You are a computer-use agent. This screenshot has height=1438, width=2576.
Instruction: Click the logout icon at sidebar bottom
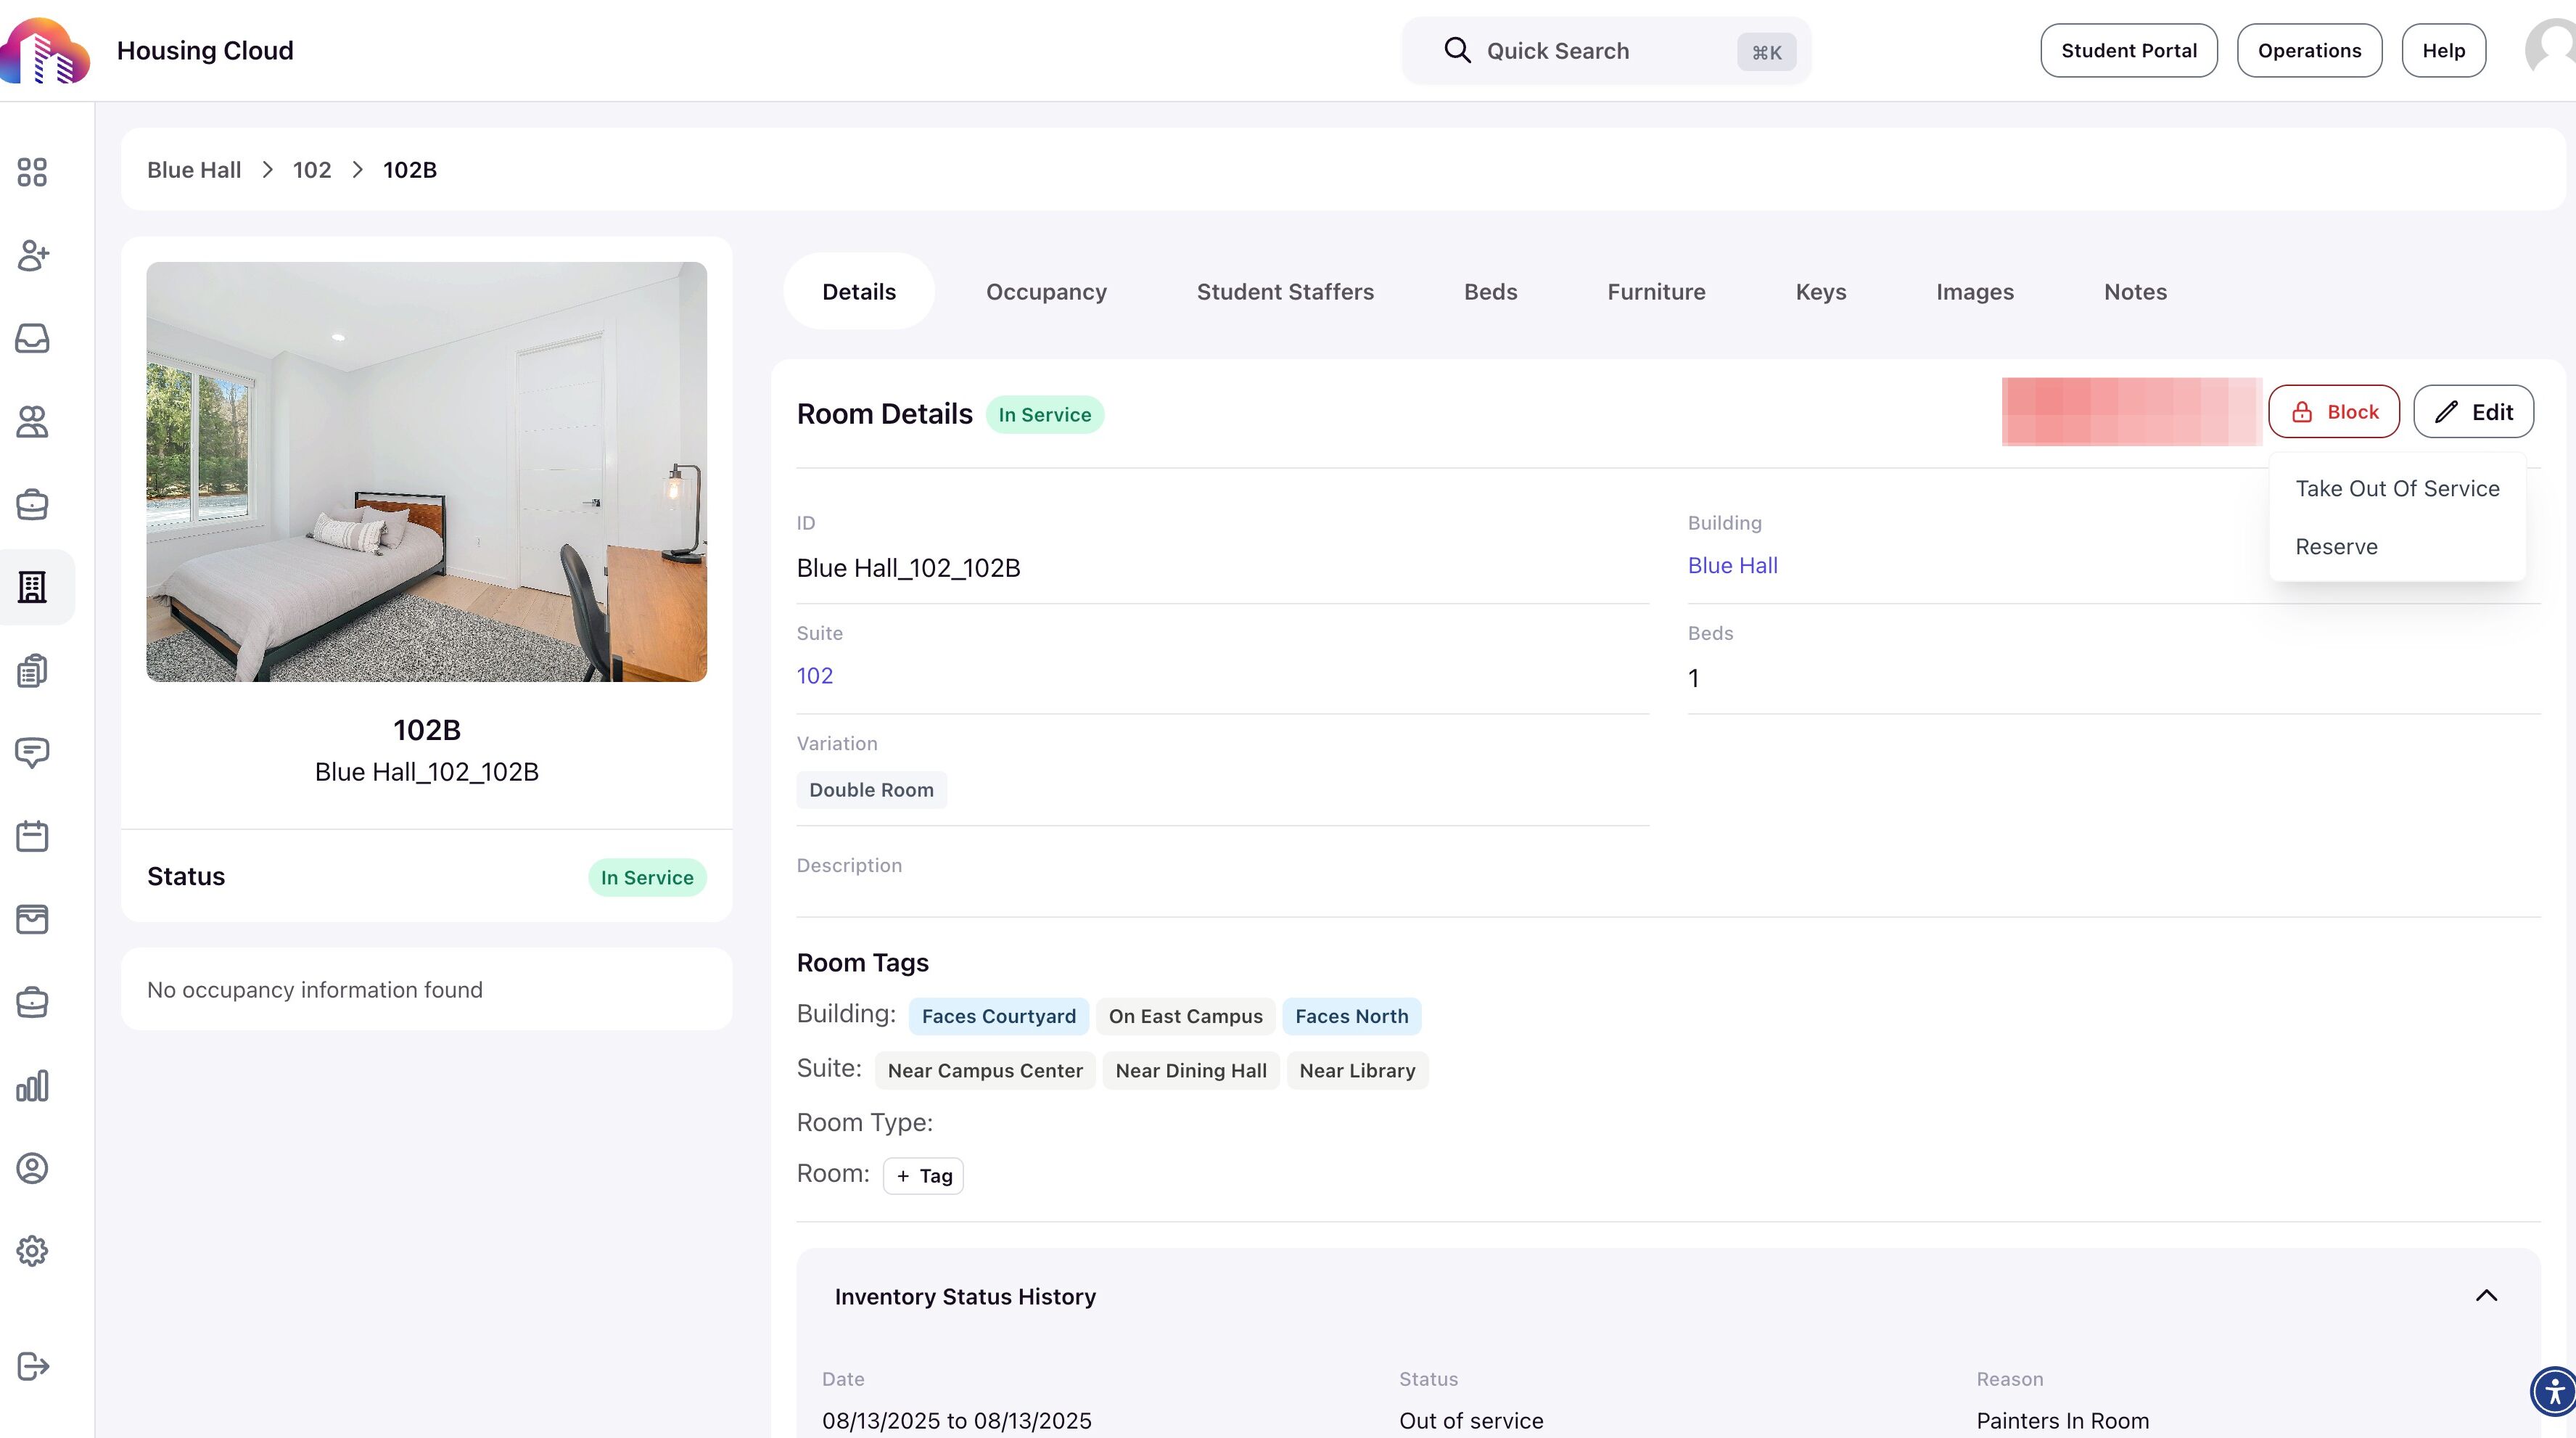pyautogui.click(x=32, y=1366)
